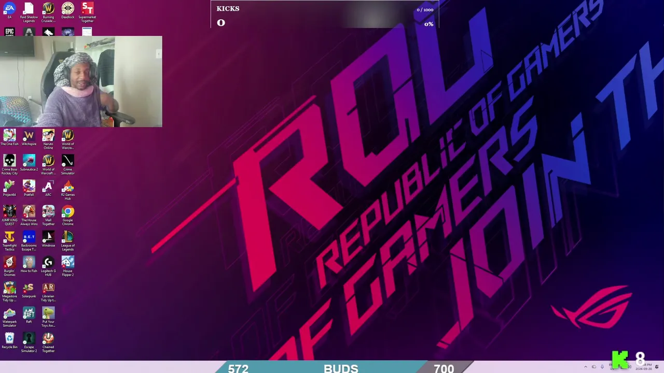The height and width of the screenshot is (373, 664).
Task: Open The House Always Wins icon
Action: (x=29, y=216)
